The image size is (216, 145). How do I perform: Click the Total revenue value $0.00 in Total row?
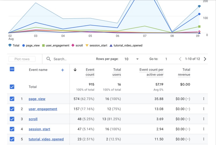(185, 84)
